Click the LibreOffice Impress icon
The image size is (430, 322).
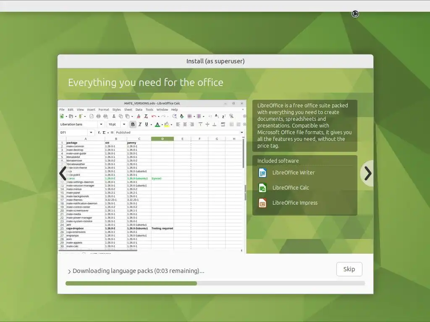tap(262, 203)
